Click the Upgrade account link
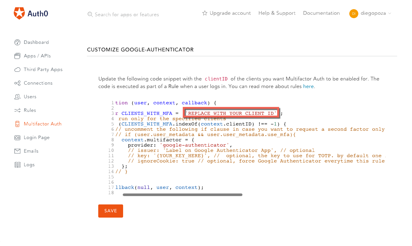The height and width of the screenshot is (246, 412). (230, 13)
